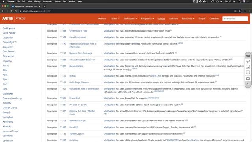Image resolution: width=252 pixels, height=142 pixels.
Task: Open technique ID T1173
Action: pos(63,53)
